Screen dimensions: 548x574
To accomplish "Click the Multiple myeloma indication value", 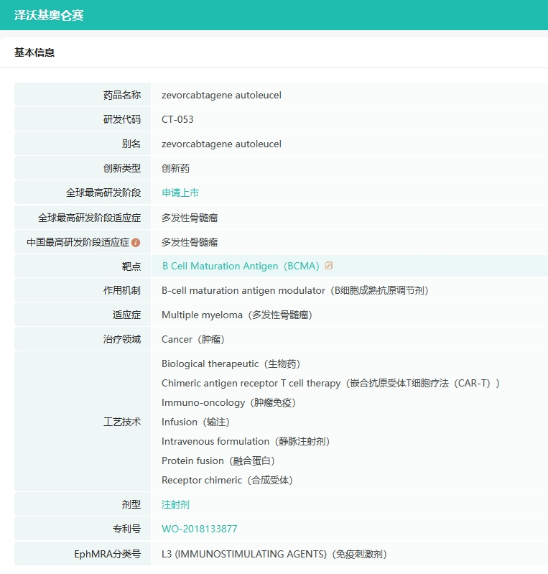I will [236, 315].
